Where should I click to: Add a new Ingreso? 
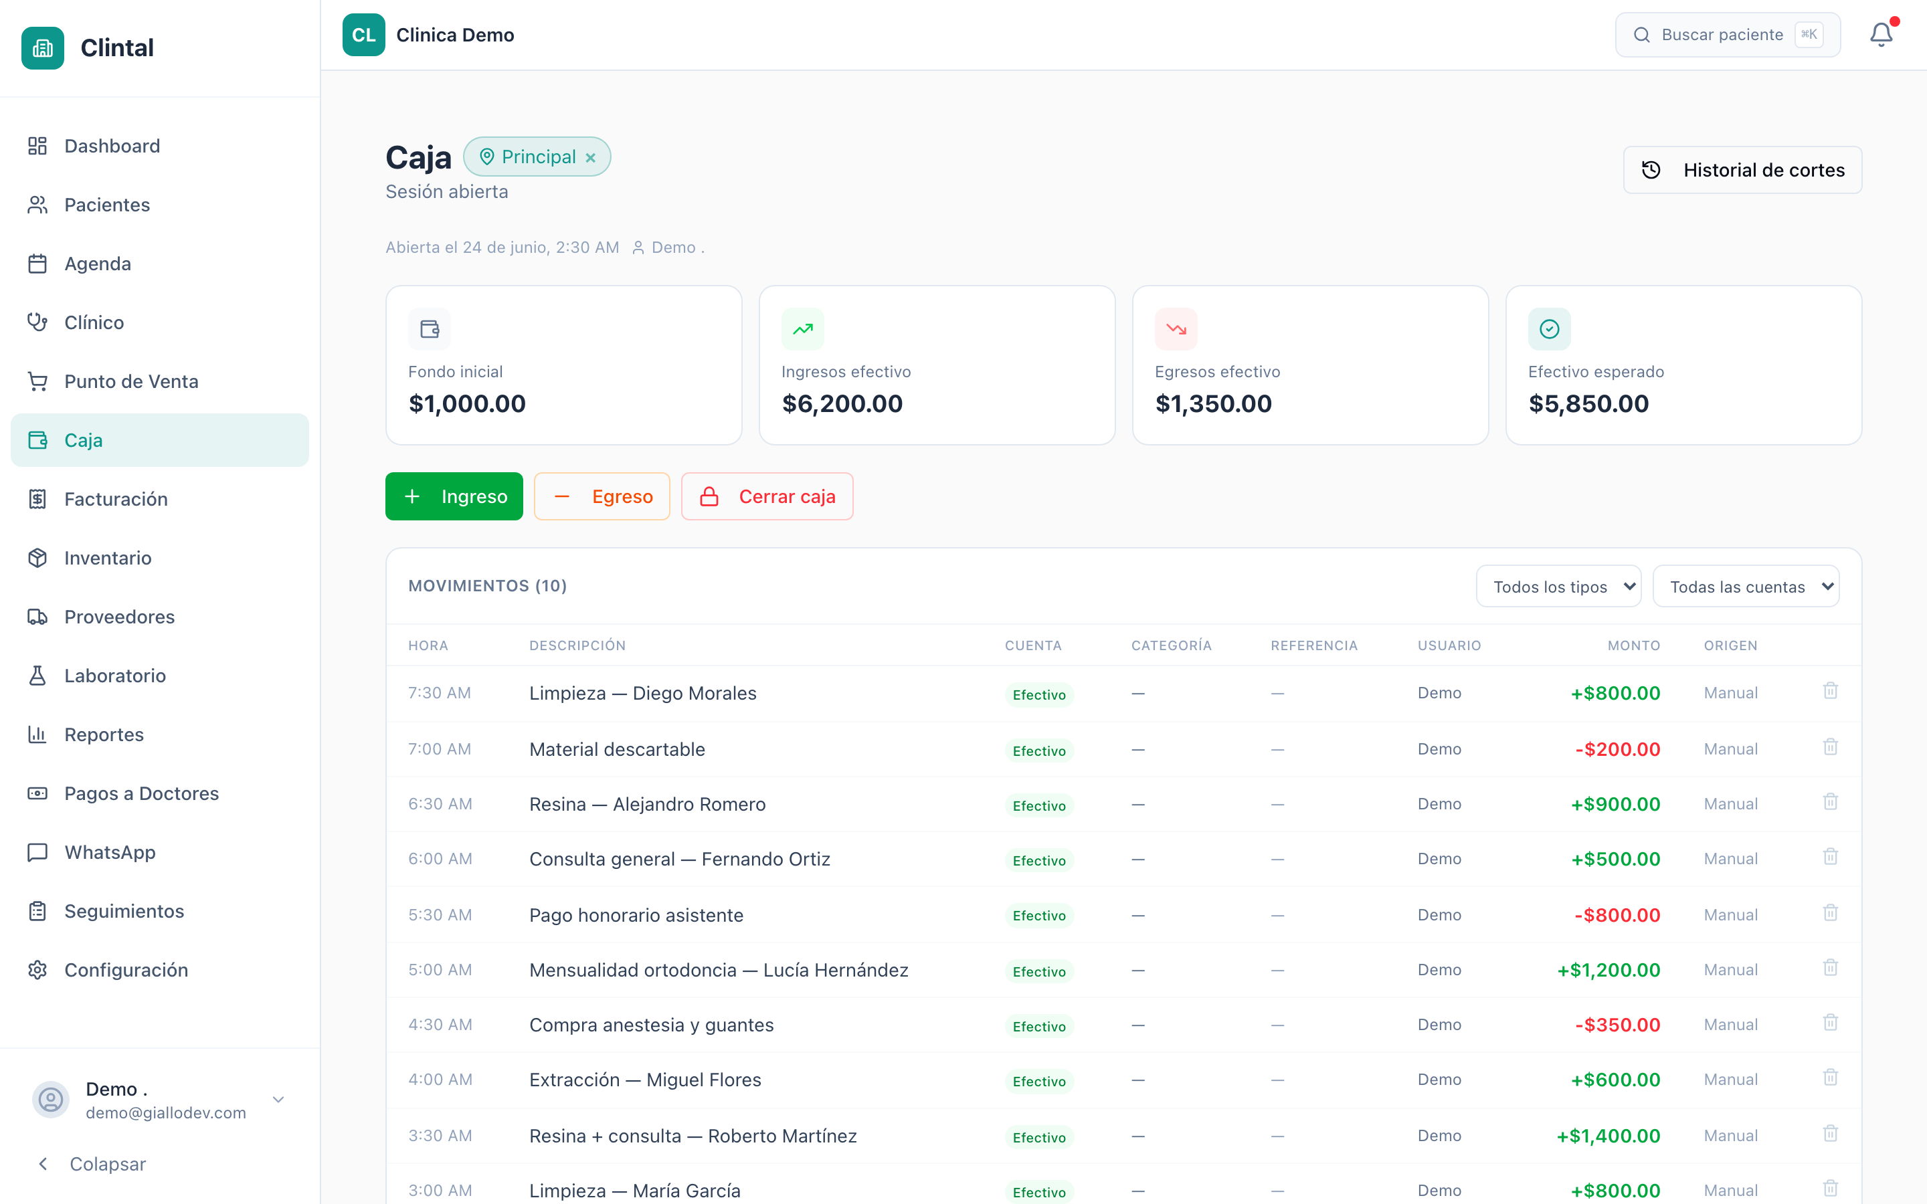pos(454,497)
